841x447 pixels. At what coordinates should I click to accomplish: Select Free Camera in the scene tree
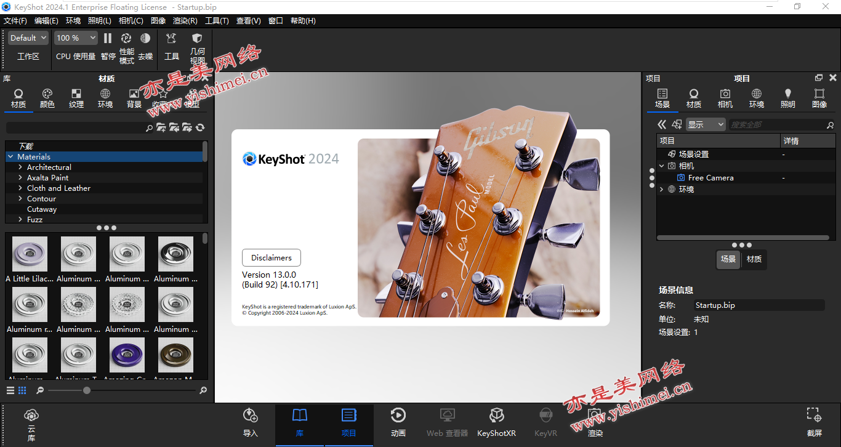[710, 178]
